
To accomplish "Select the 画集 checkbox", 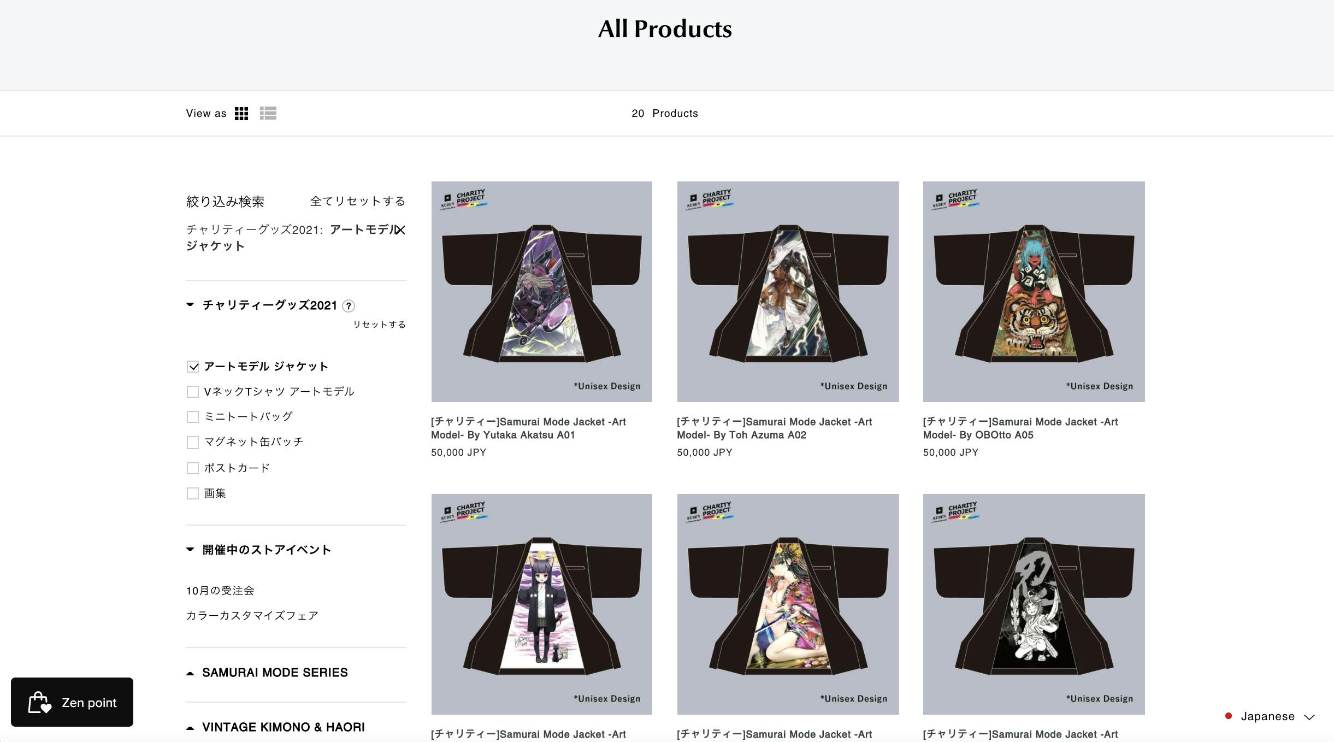I will pyautogui.click(x=193, y=493).
